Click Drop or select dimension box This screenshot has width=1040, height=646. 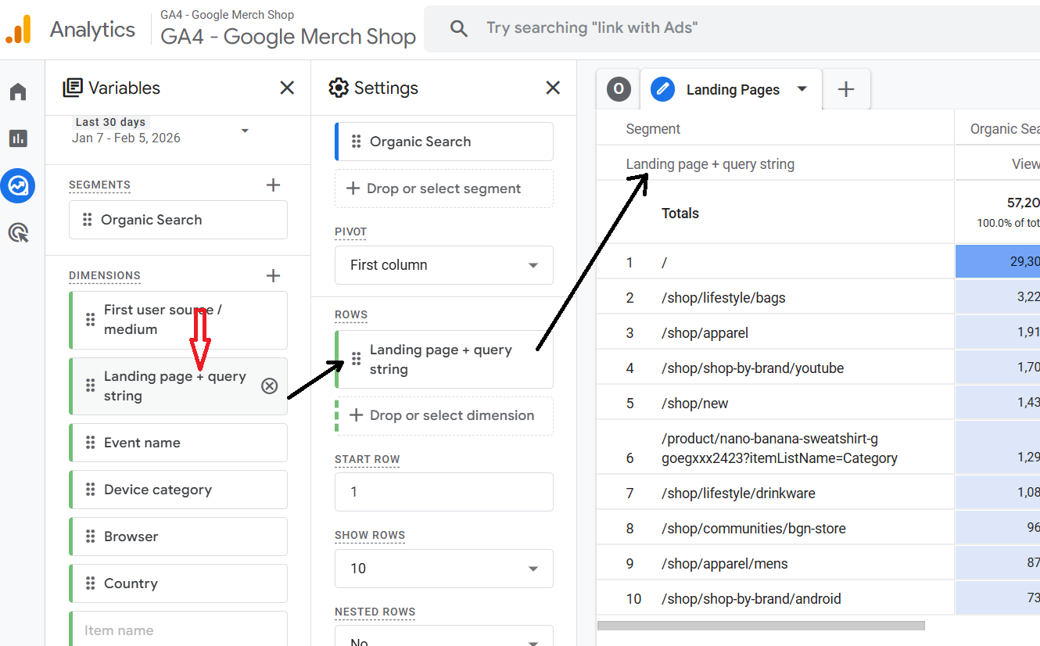coord(443,415)
